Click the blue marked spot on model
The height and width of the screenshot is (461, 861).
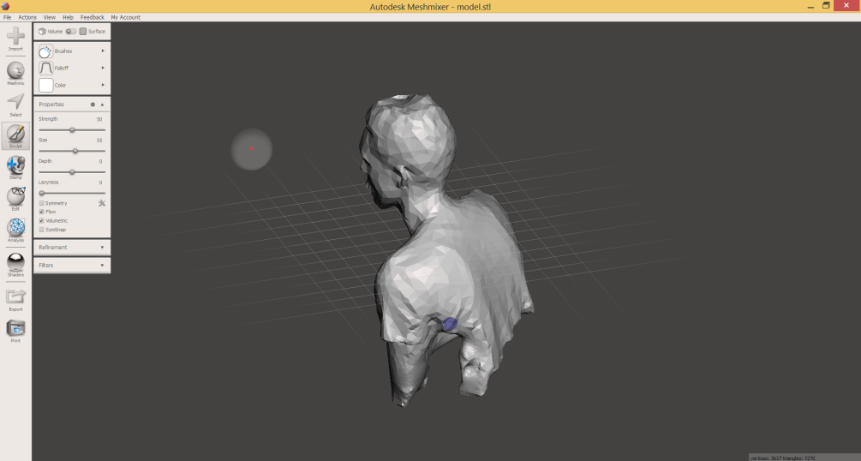(x=450, y=324)
